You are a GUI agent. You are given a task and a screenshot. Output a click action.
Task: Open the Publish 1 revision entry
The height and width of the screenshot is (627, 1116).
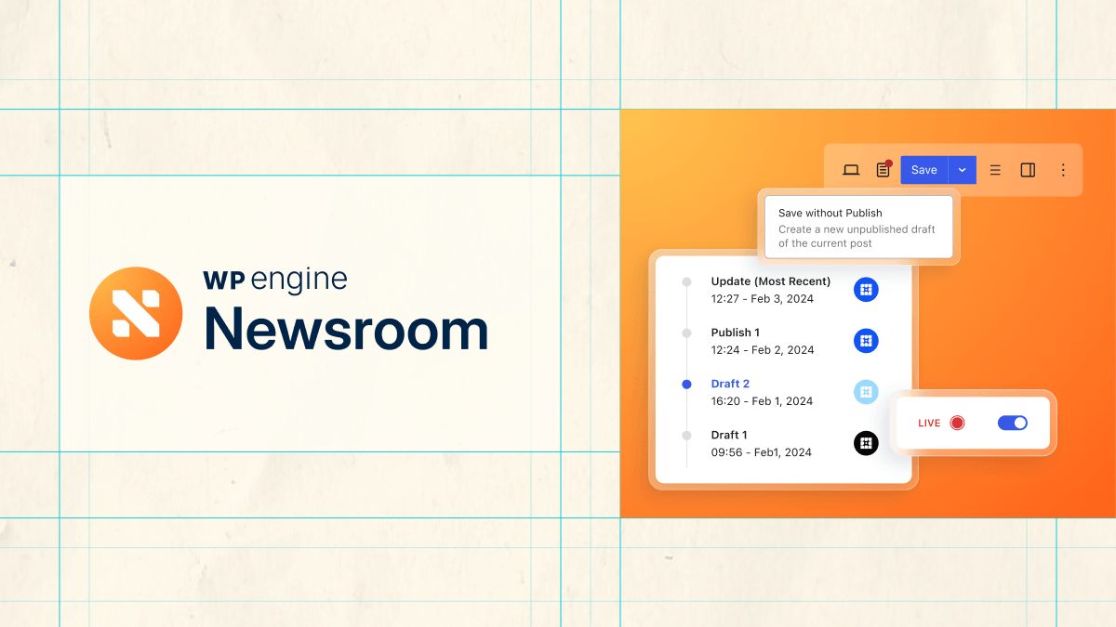pyautogui.click(x=736, y=333)
